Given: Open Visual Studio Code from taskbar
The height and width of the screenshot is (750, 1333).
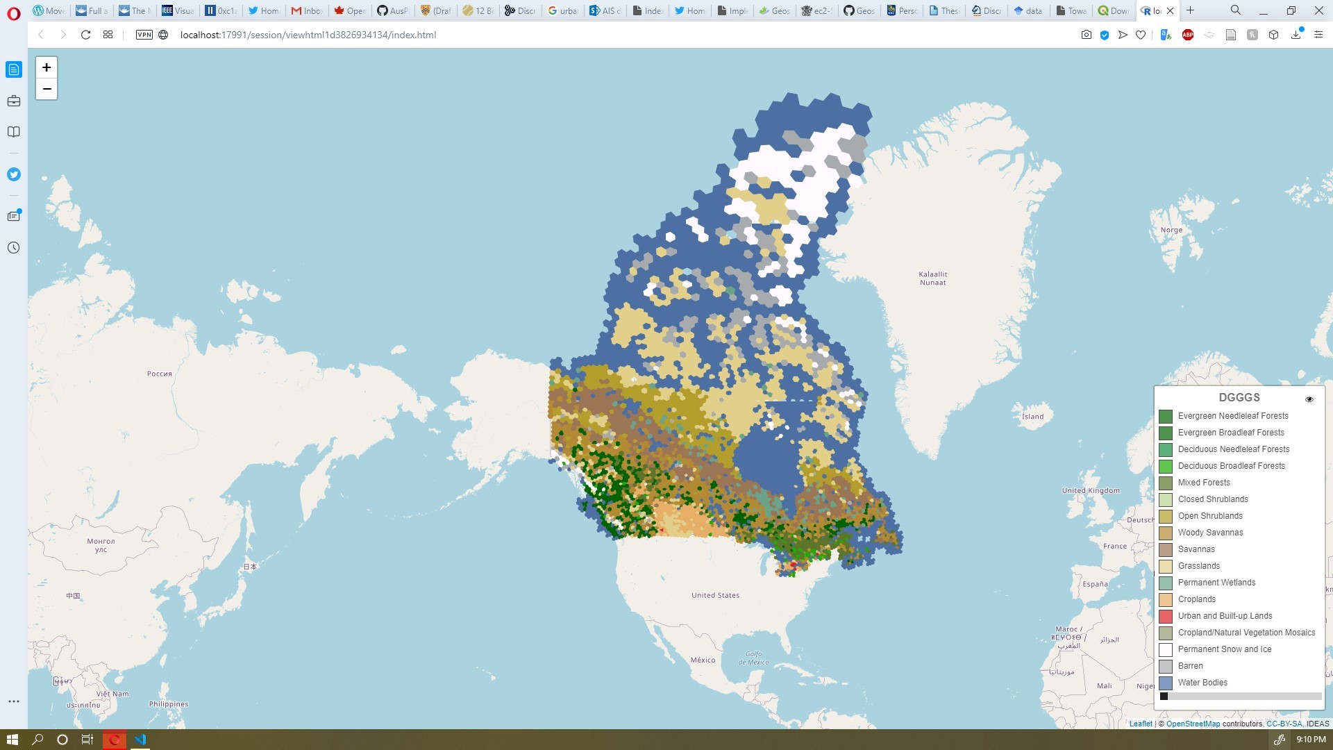Looking at the screenshot, I should coord(140,740).
